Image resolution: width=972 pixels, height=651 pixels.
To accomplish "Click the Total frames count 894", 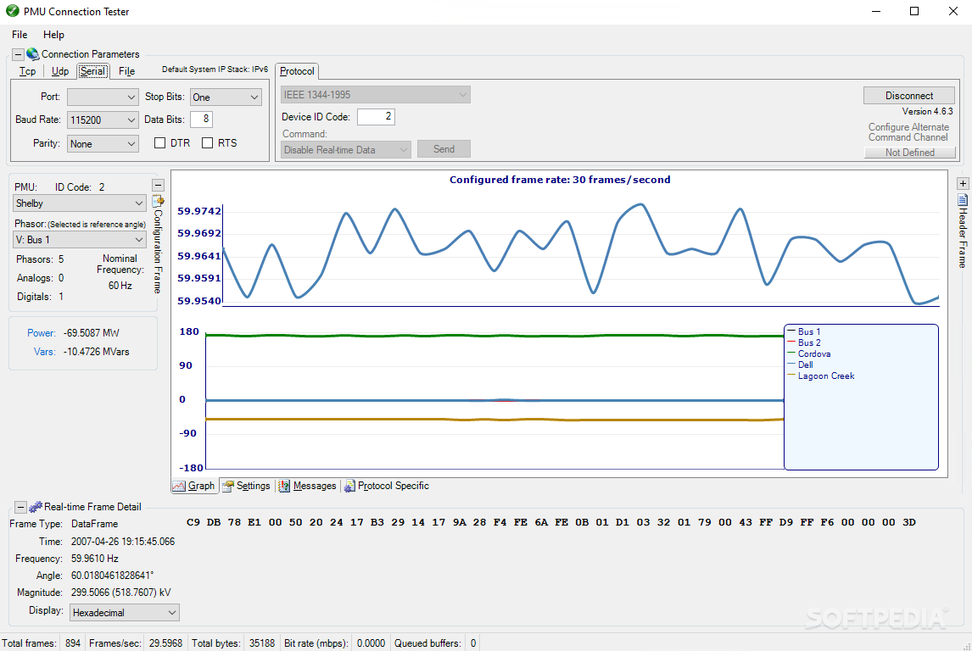I will 73,643.
